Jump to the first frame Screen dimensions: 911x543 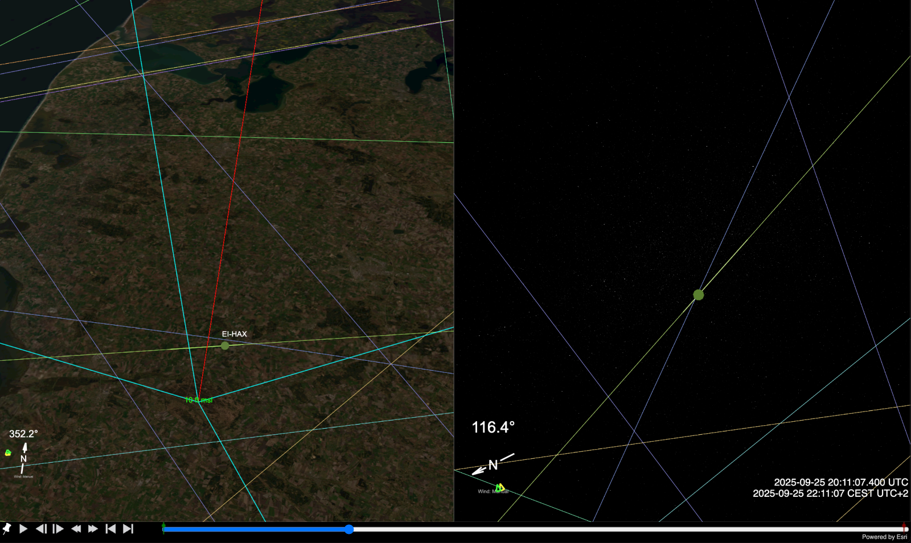(110, 529)
